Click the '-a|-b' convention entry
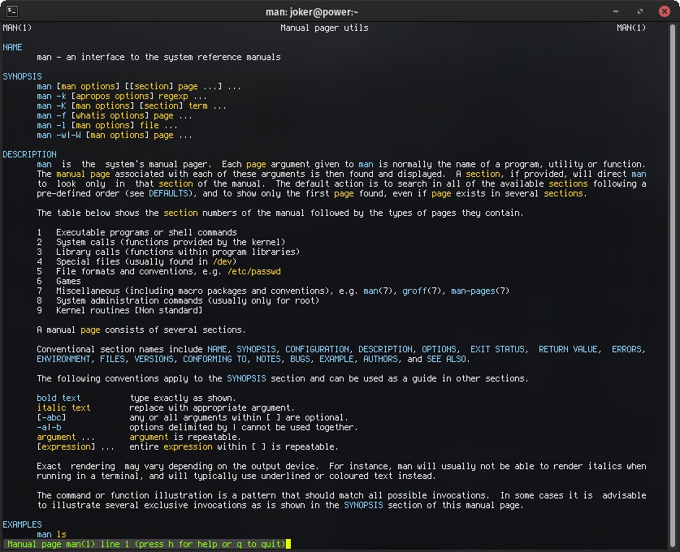Screen dimensions: 680x552 click(x=49, y=428)
